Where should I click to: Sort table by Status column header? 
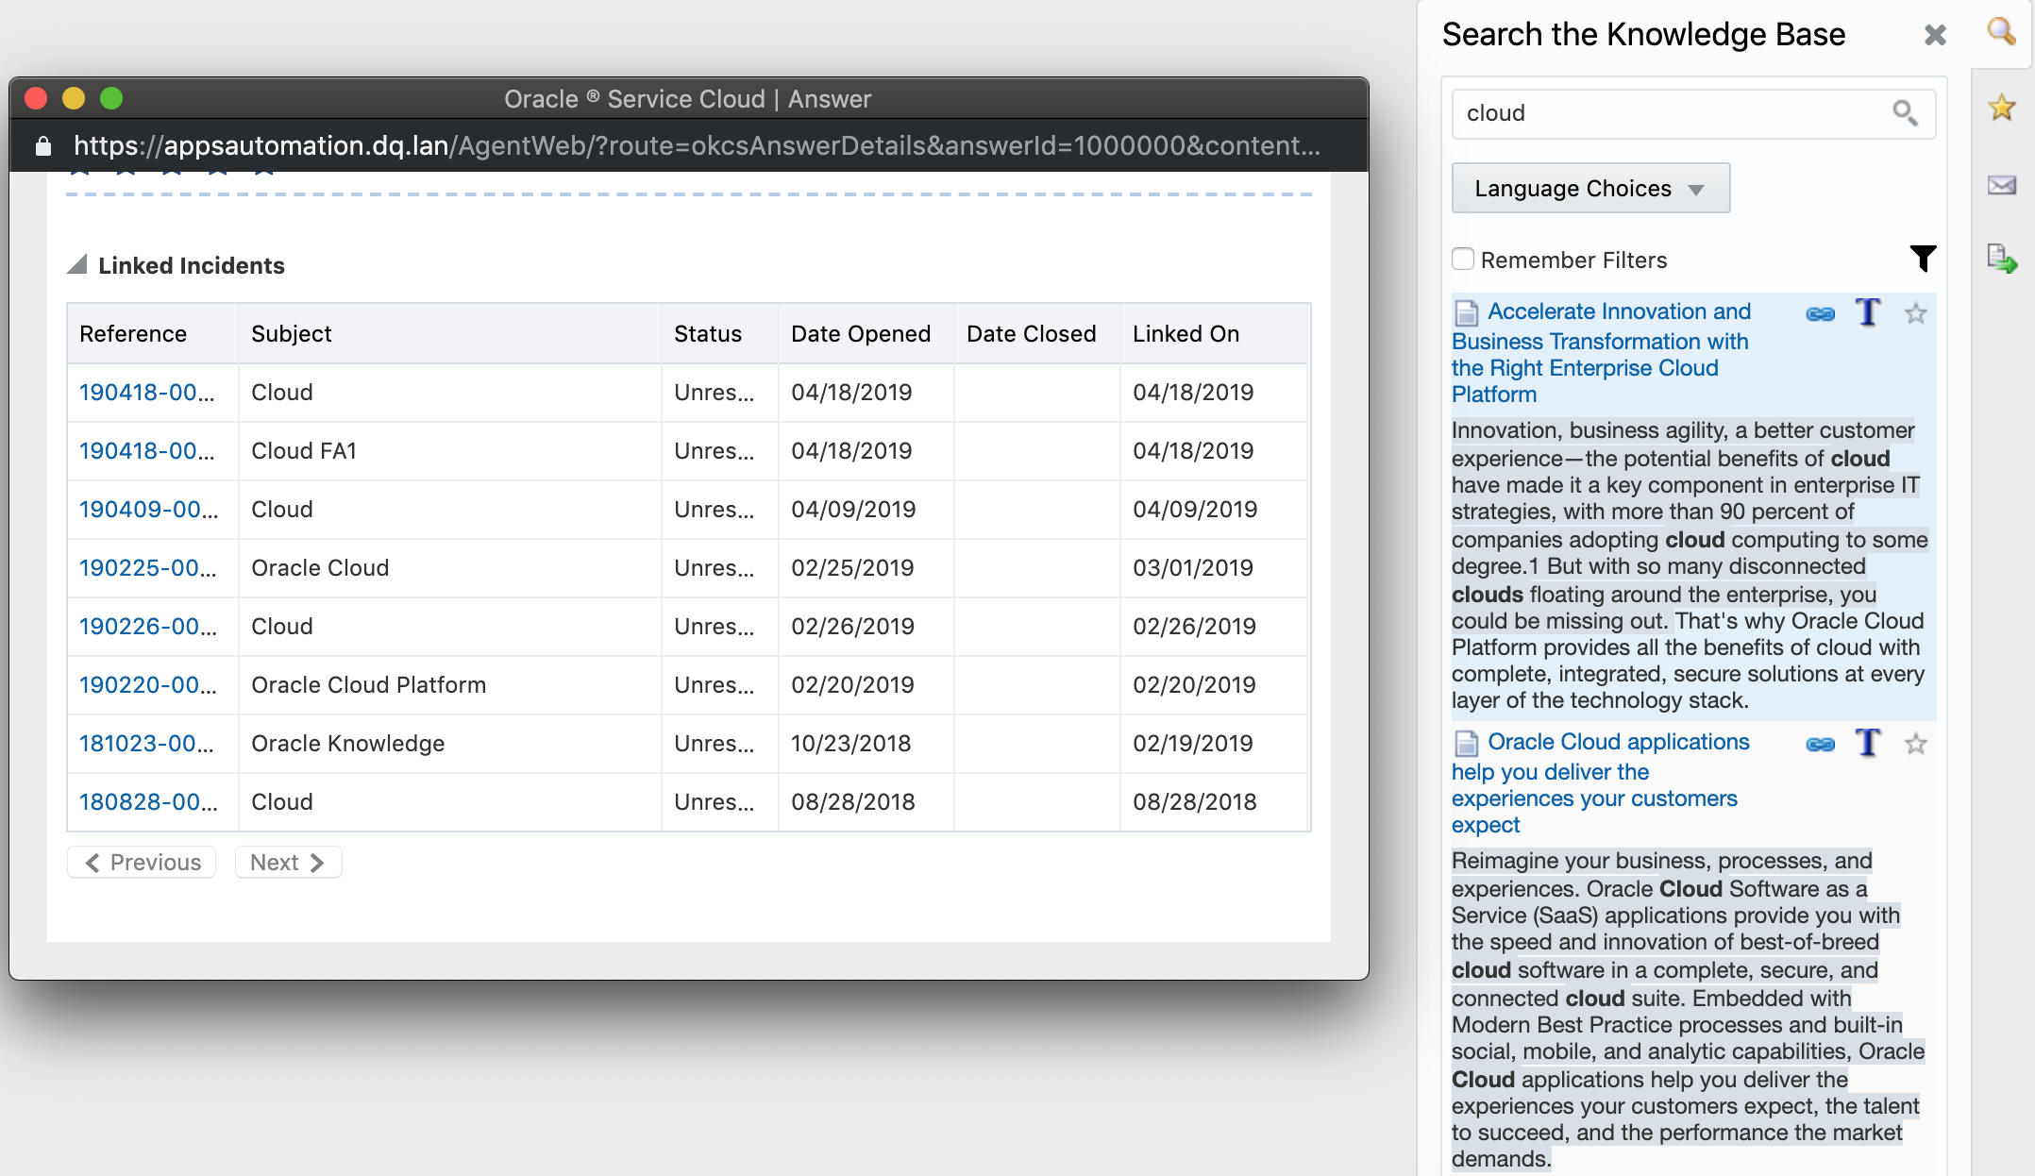[708, 334]
